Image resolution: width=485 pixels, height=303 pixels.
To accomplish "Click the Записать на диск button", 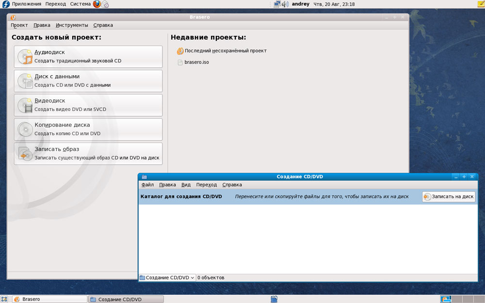I will (x=449, y=197).
